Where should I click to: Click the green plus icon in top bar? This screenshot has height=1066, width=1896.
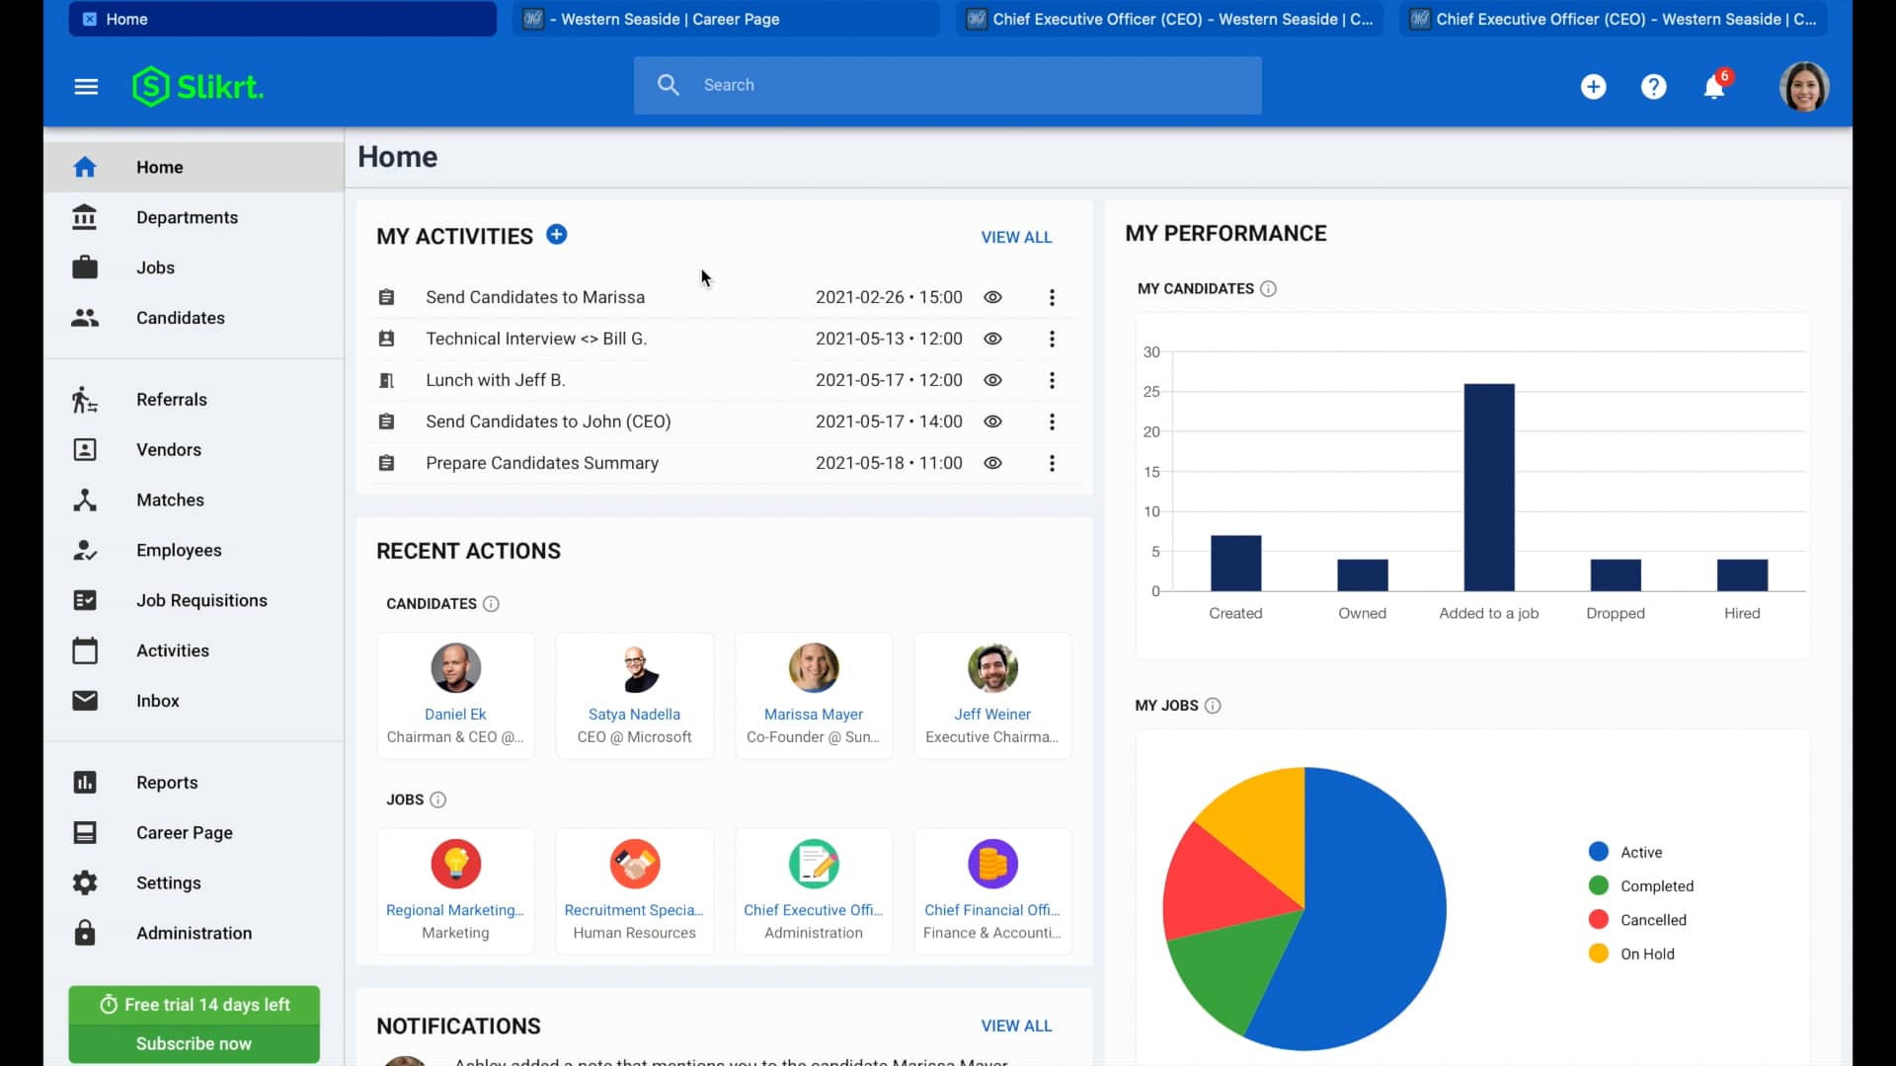click(1594, 87)
